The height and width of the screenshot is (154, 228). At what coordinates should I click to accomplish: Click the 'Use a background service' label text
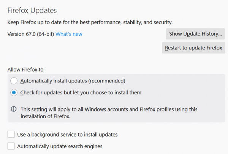pyautogui.click(x=67, y=134)
